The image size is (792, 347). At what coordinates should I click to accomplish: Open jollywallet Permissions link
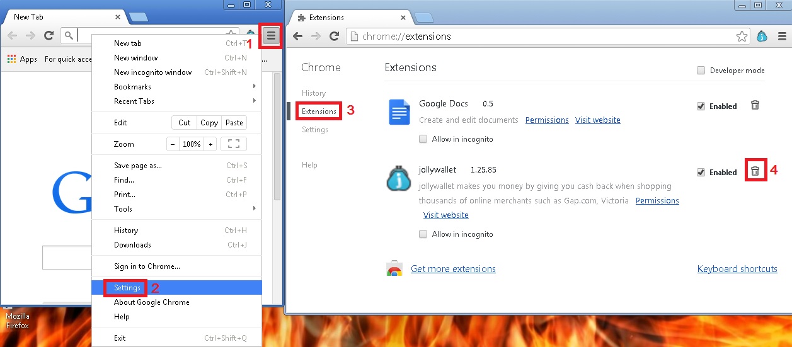(x=657, y=201)
